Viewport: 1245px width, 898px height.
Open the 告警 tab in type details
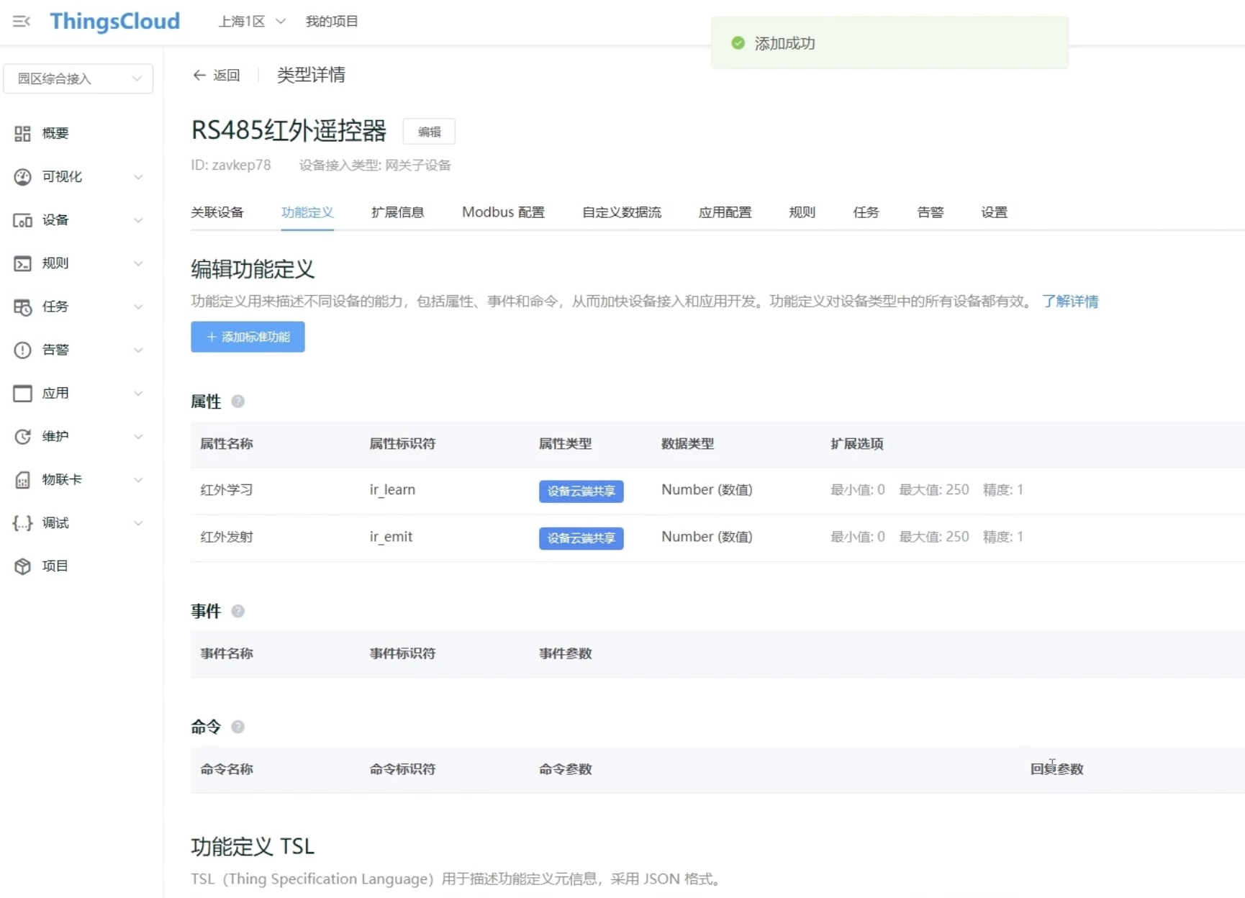(x=931, y=212)
